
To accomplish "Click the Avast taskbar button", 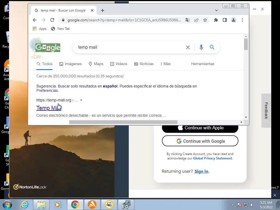I will (92, 205).
